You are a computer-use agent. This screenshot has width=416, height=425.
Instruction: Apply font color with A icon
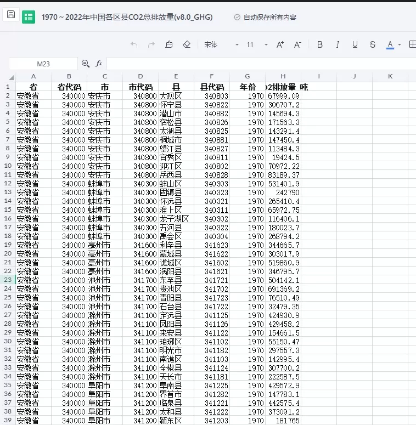coord(390,45)
